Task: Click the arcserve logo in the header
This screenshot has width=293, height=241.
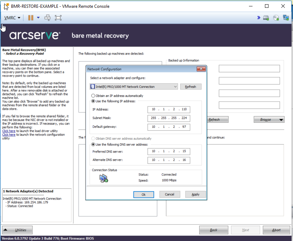Action: (35, 35)
